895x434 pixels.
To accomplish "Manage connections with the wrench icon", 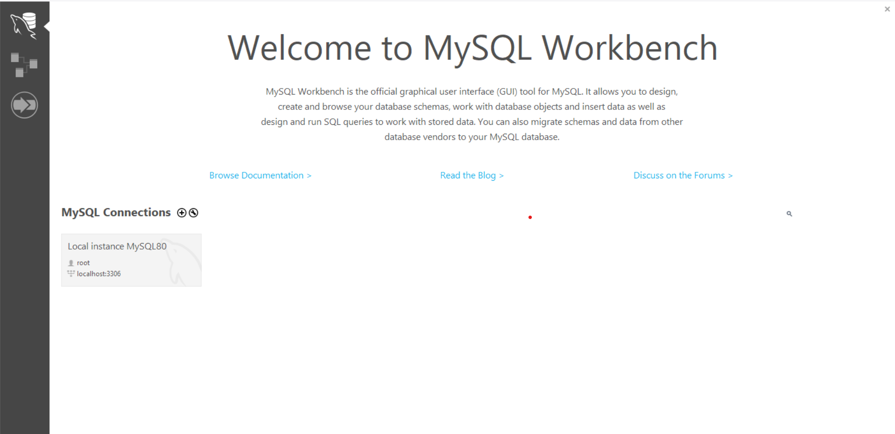I will click(x=193, y=213).
